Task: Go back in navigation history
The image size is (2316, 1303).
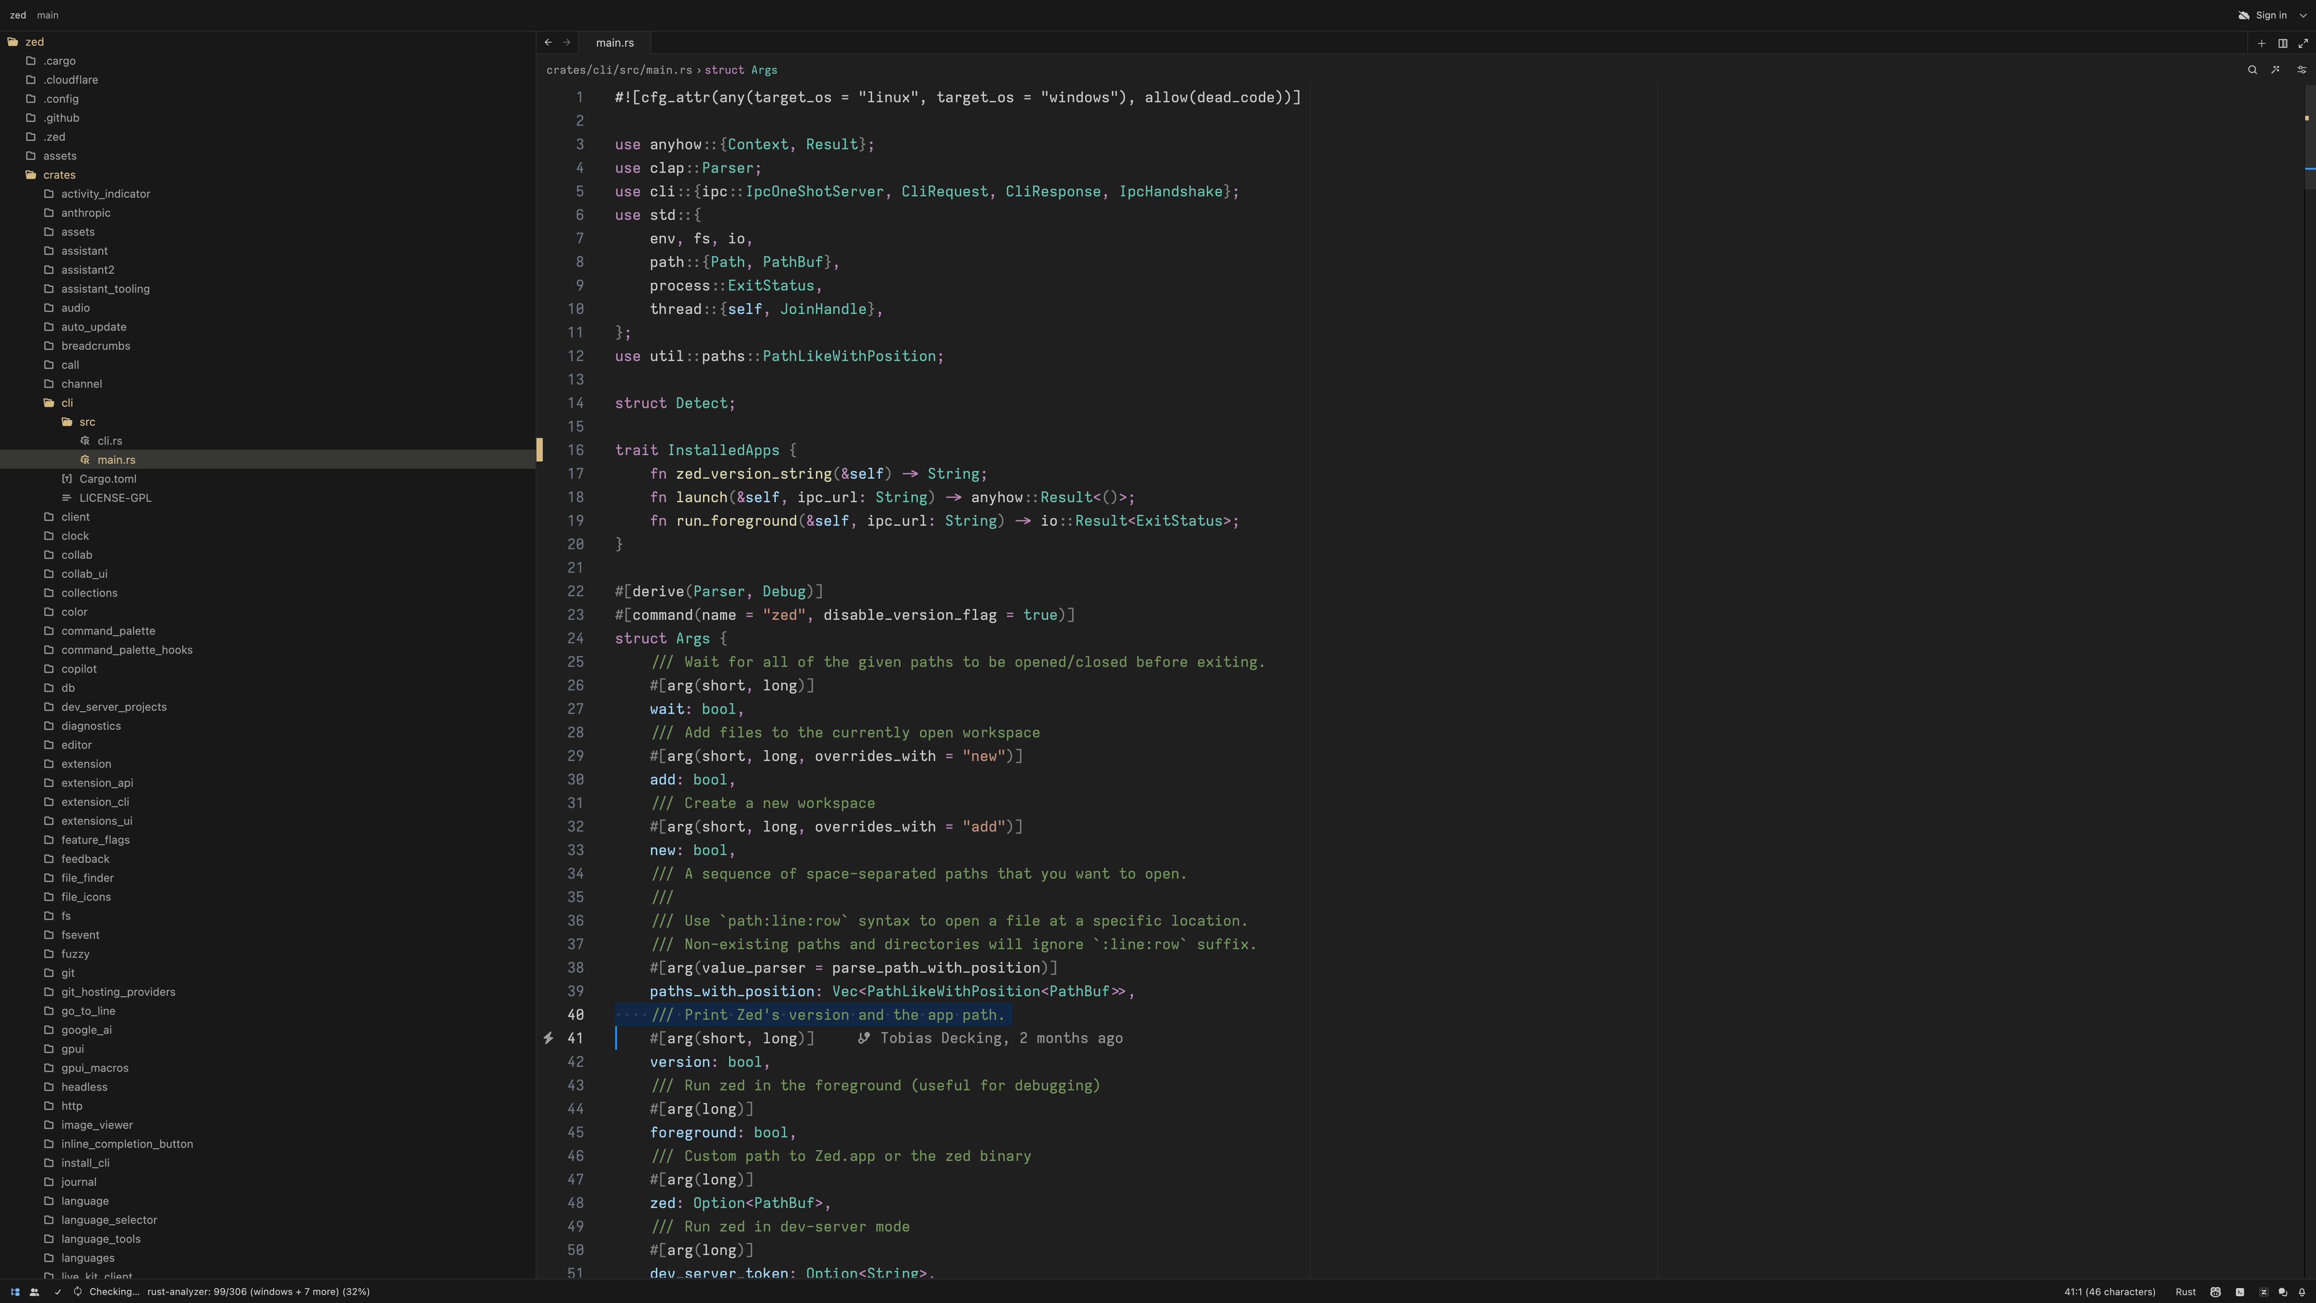Action: coord(548,42)
